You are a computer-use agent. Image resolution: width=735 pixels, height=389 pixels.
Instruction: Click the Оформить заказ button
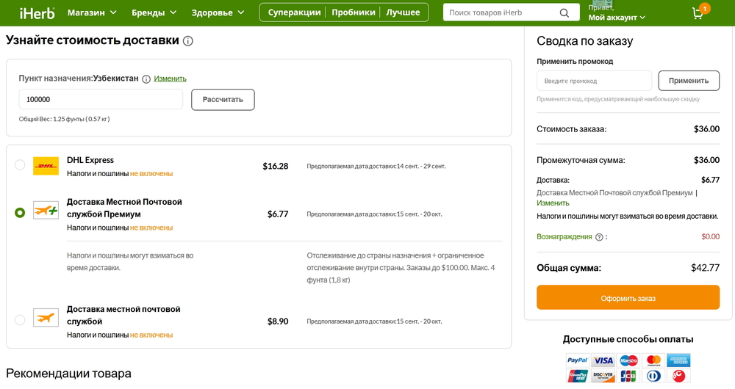[x=628, y=298]
